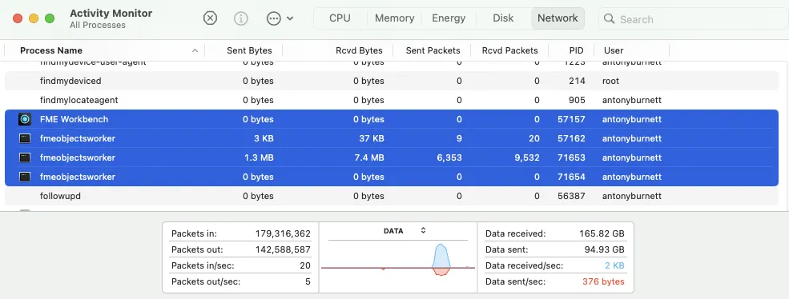Open the Energy tab

pyautogui.click(x=449, y=18)
